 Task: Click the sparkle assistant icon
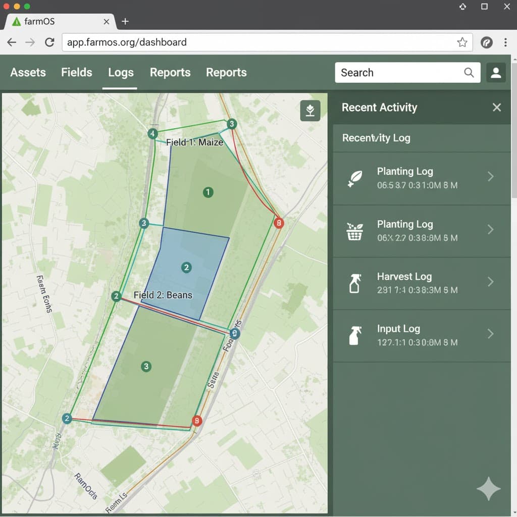click(488, 488)
